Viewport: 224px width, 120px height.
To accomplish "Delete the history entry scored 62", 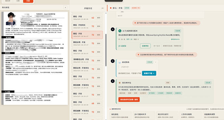I will [99, 18].
